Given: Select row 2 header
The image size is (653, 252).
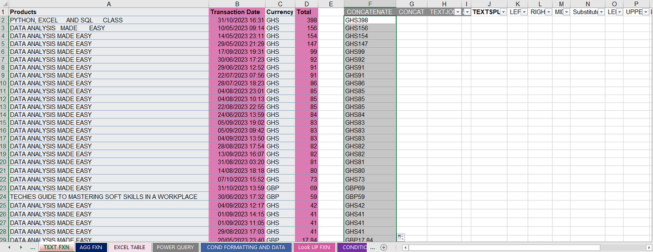Looking at the screenshot, I should click(4, 20).
